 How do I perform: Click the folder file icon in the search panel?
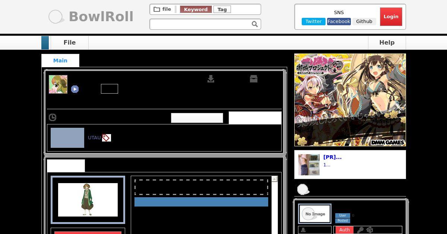156,9
